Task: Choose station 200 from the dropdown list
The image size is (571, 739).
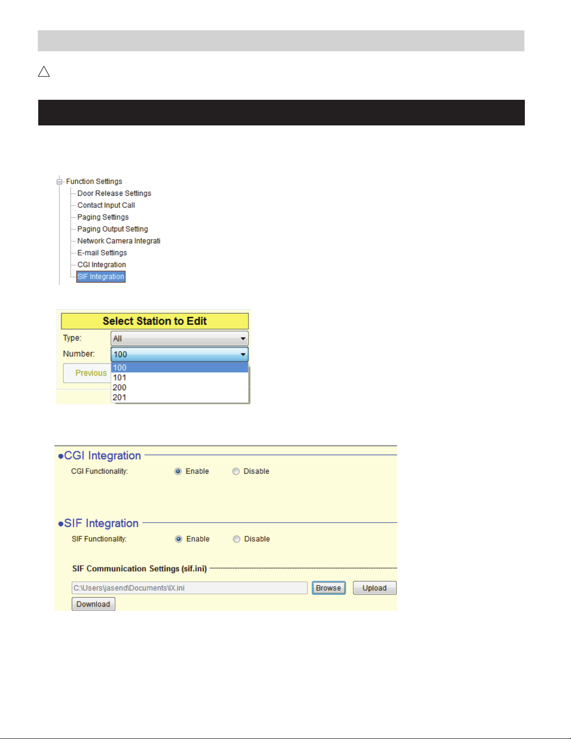Action: pos(179,387)
